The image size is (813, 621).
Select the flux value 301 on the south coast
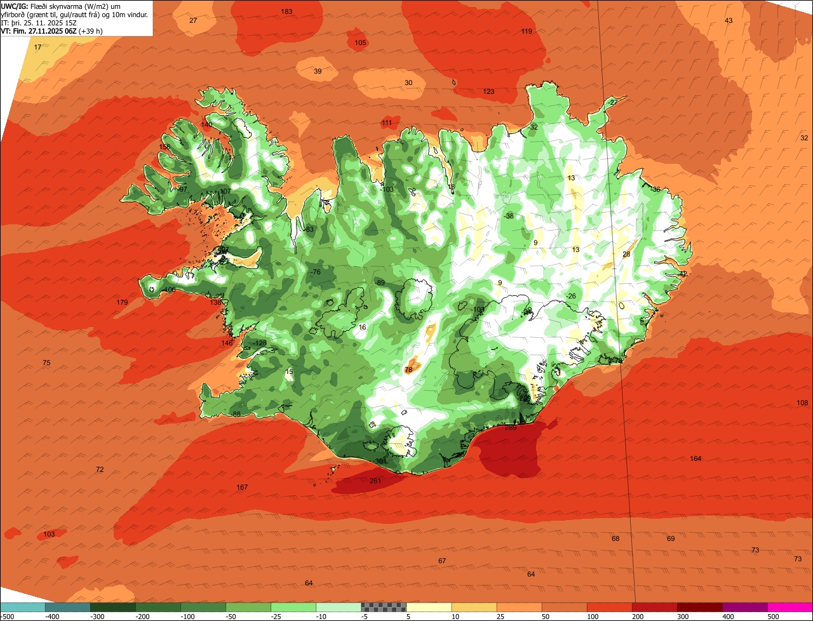pyautogui.click(x=380, y=461)
